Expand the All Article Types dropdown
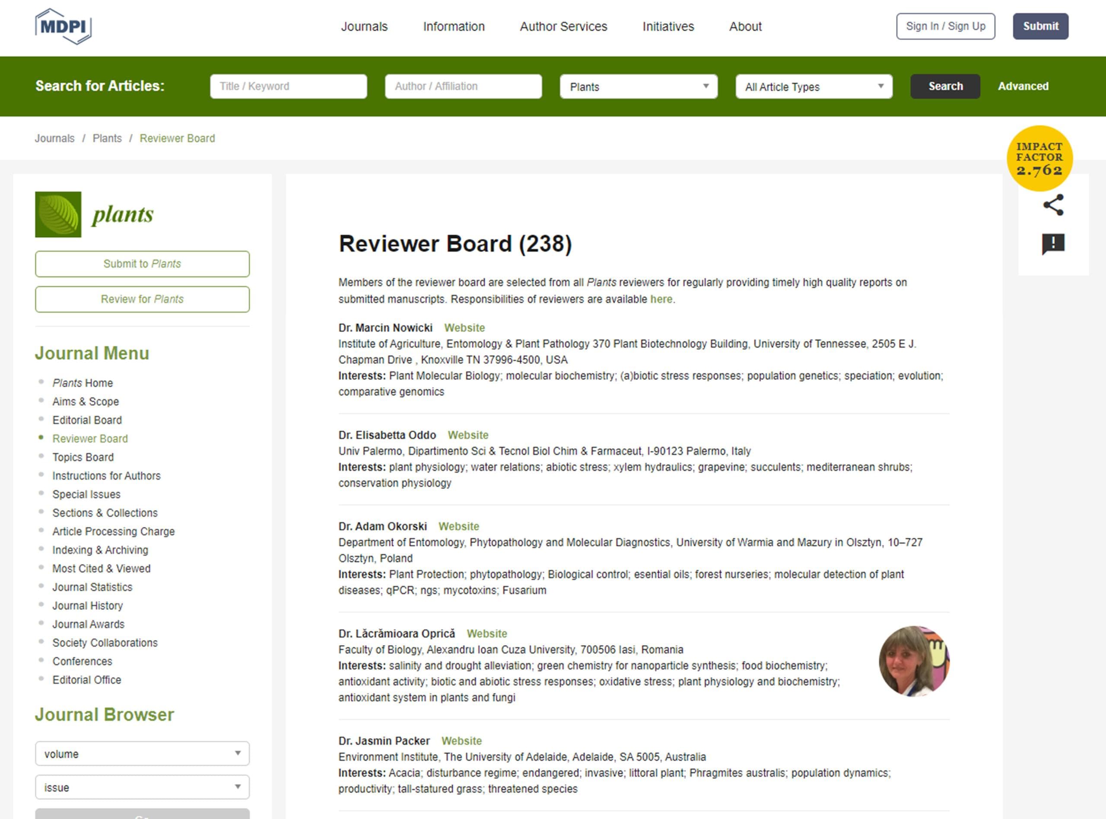 pos(814,87)
